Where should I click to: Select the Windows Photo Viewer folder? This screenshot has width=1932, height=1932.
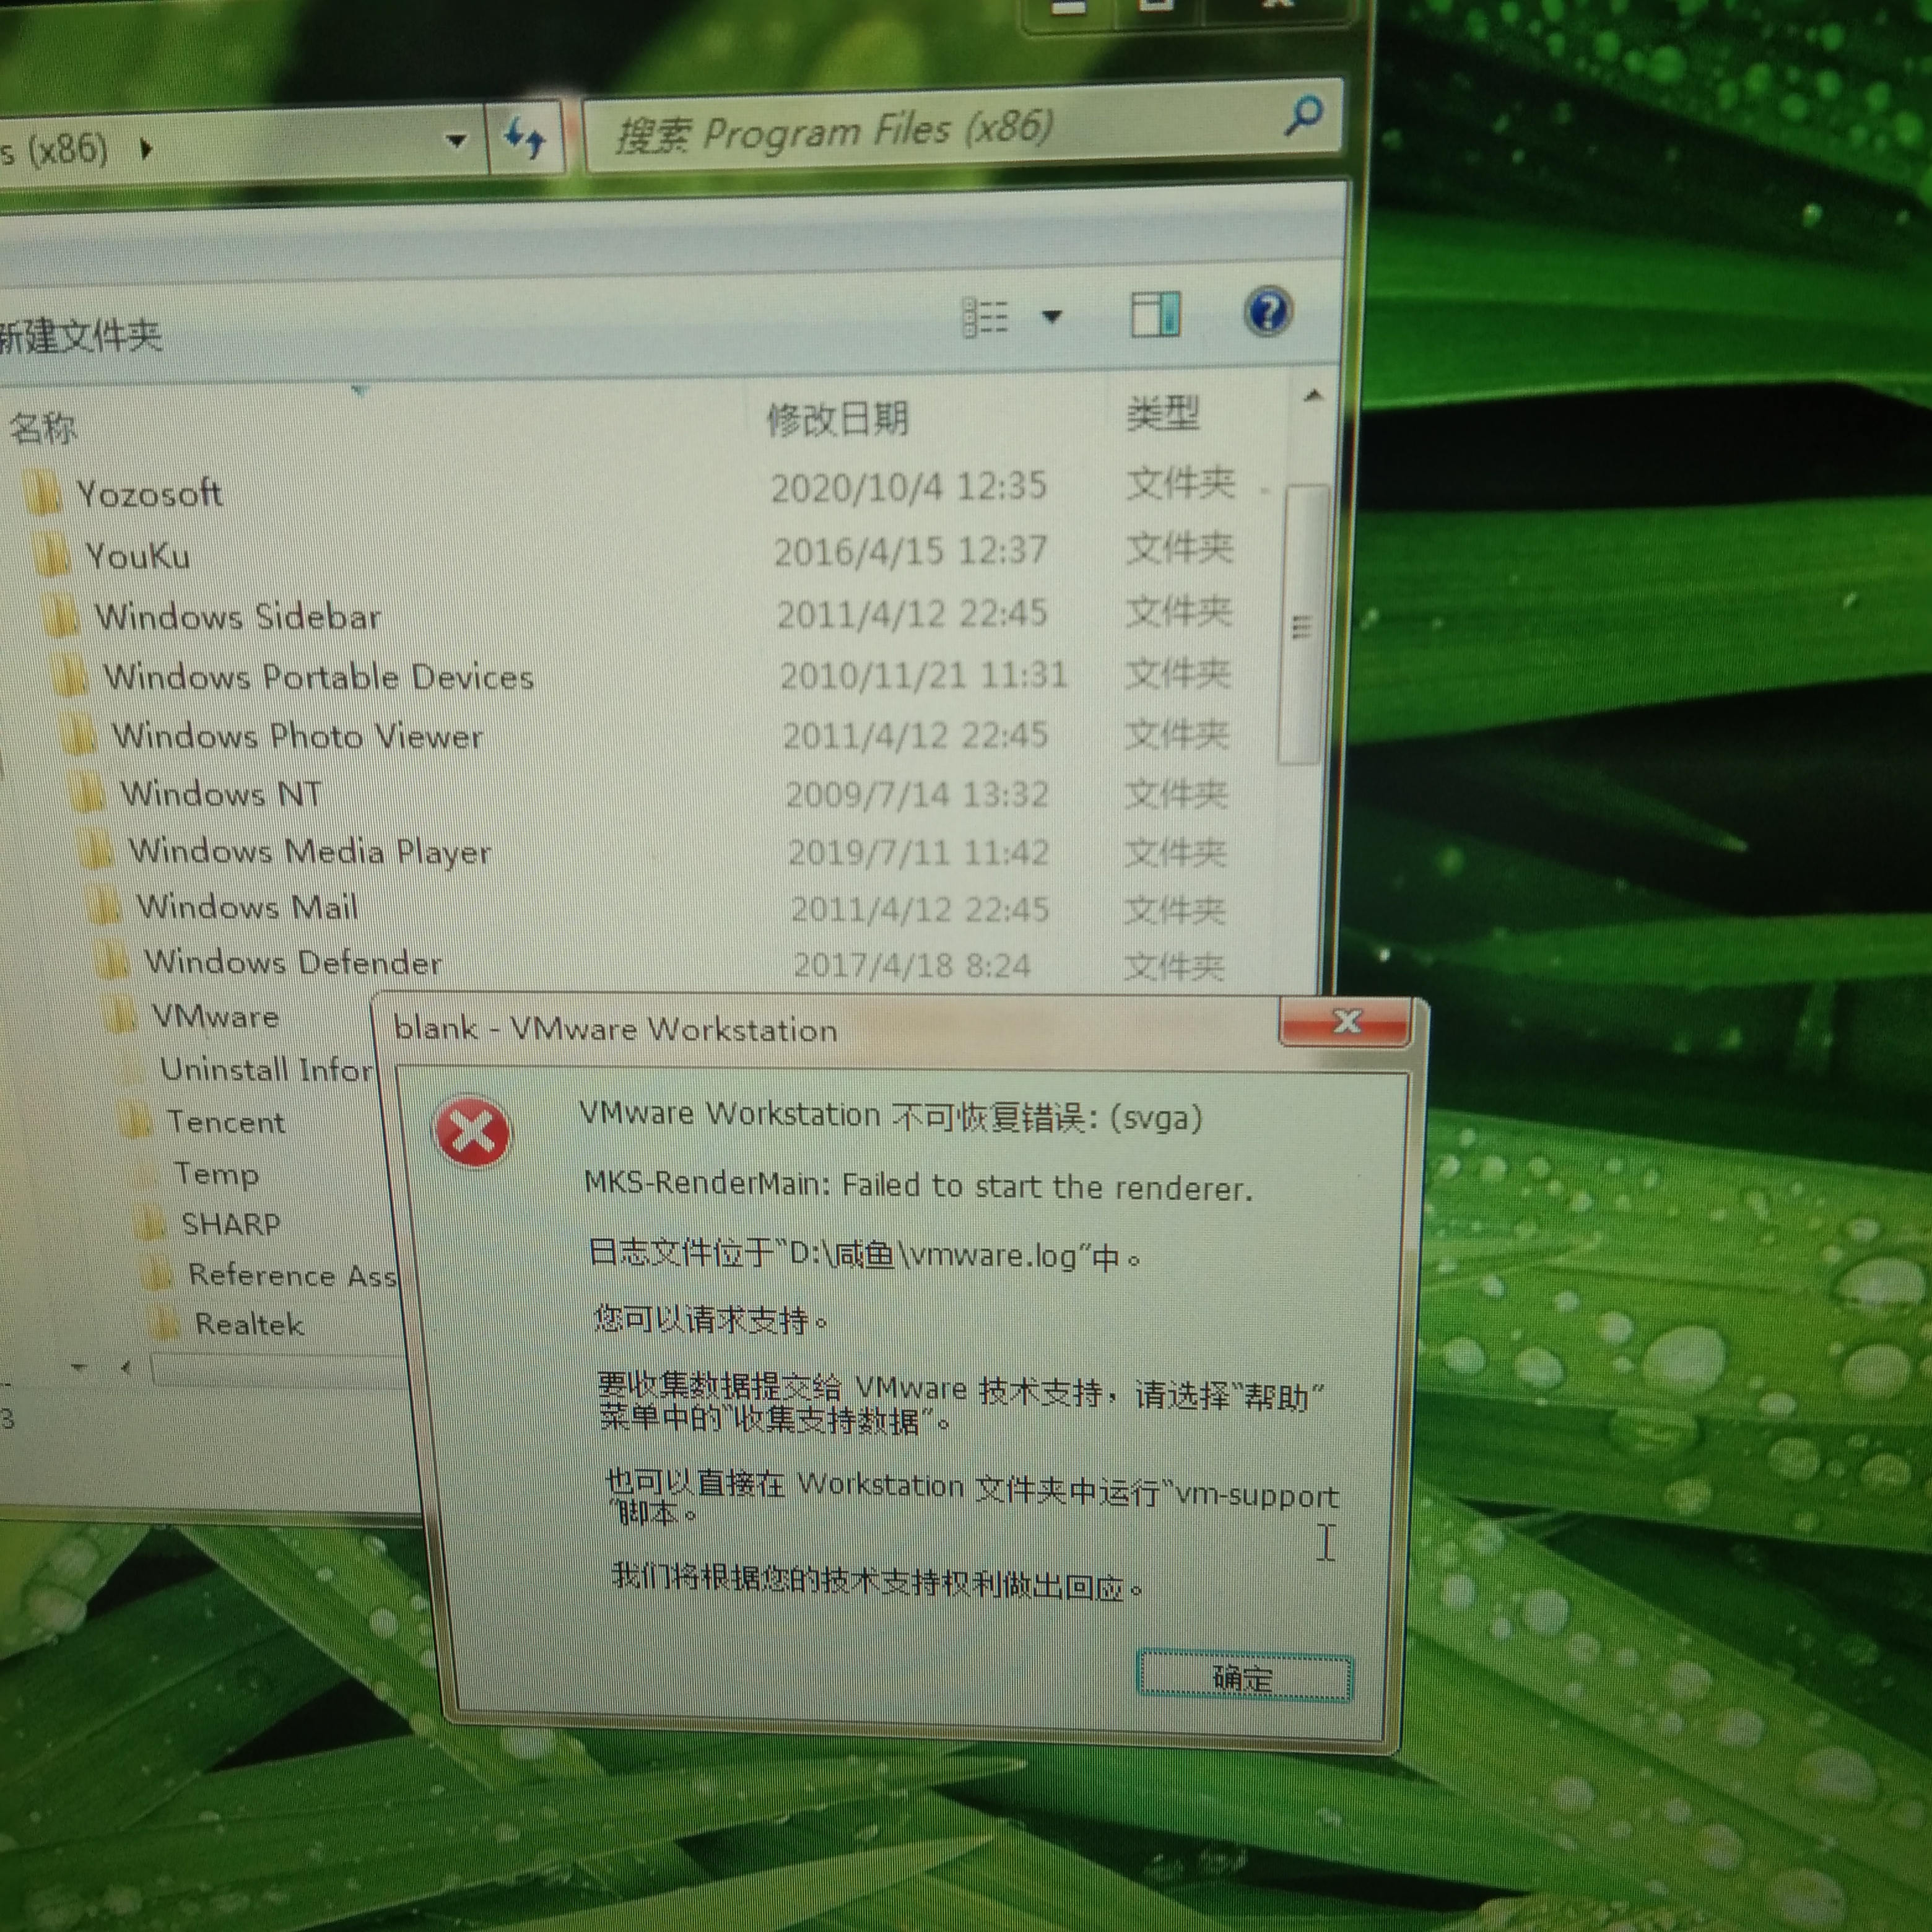pos(297,736)
